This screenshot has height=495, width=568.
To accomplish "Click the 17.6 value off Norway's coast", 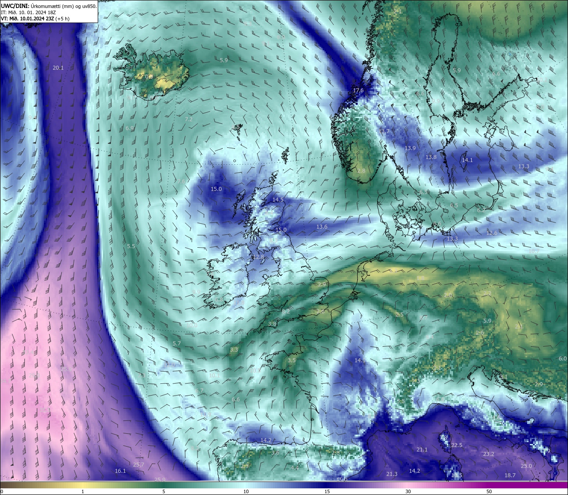I will pyautogui.click(x=358, y=91).
